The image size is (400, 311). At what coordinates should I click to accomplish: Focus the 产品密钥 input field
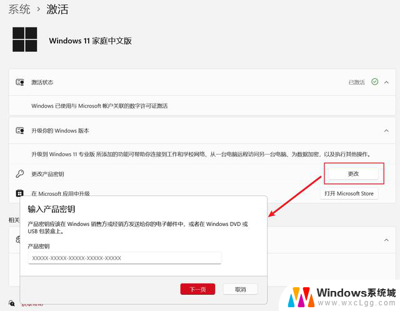(x=124, y=258)
